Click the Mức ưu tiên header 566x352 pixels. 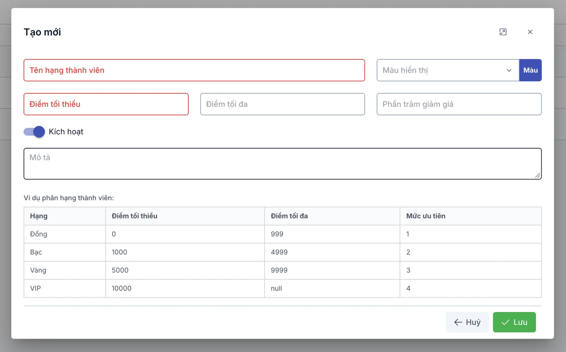[x=471, y=216]
